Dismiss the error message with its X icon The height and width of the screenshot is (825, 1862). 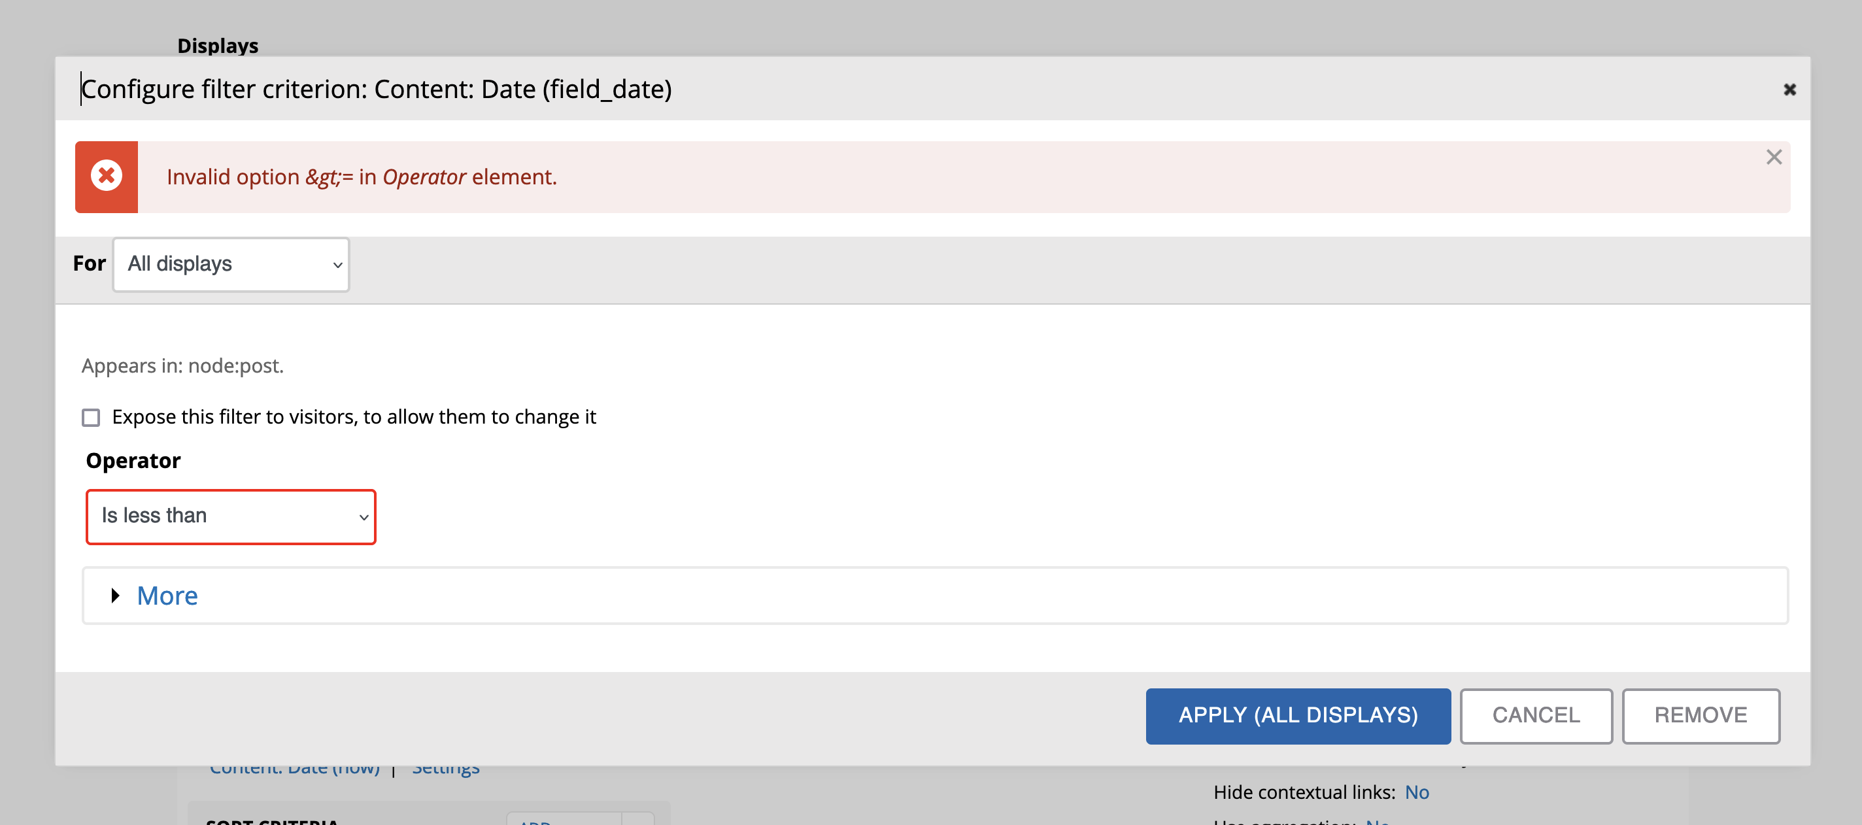(x=1774, y=156)
